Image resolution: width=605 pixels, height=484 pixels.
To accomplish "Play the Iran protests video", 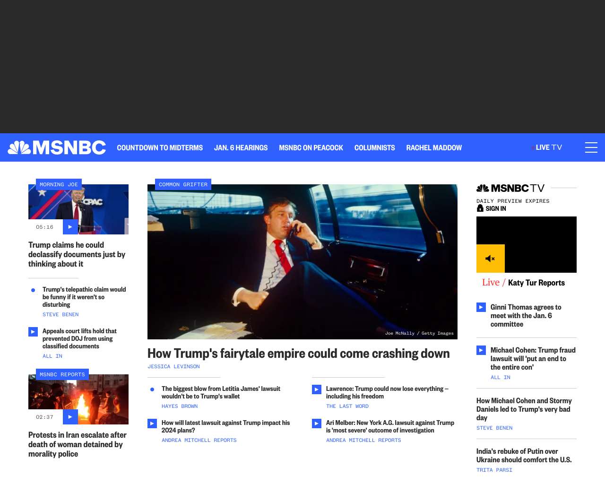I will [70, 417].
